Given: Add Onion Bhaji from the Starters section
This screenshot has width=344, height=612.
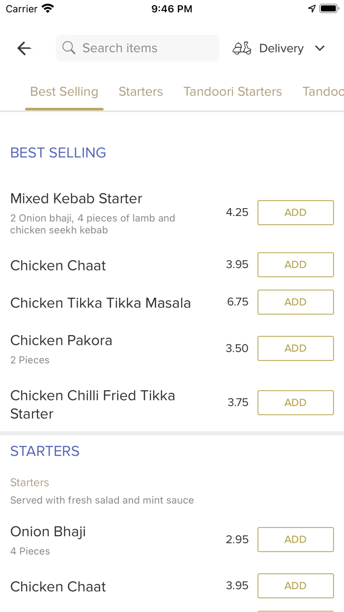Looking at the screenshot, I should click(295, 539).
